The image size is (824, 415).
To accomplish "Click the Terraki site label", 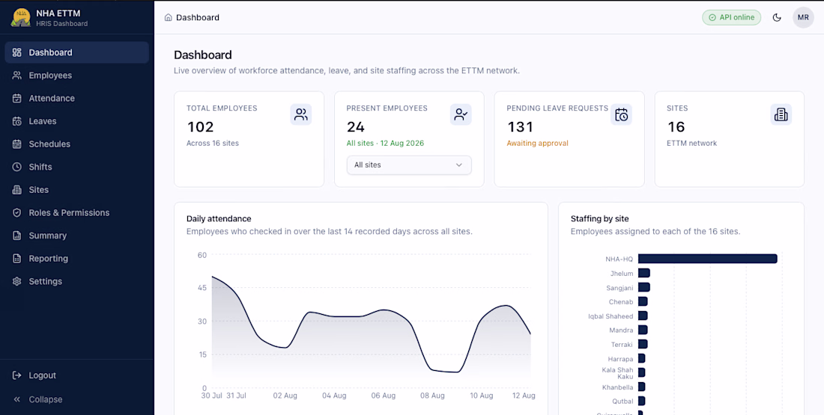I will 622,344.
